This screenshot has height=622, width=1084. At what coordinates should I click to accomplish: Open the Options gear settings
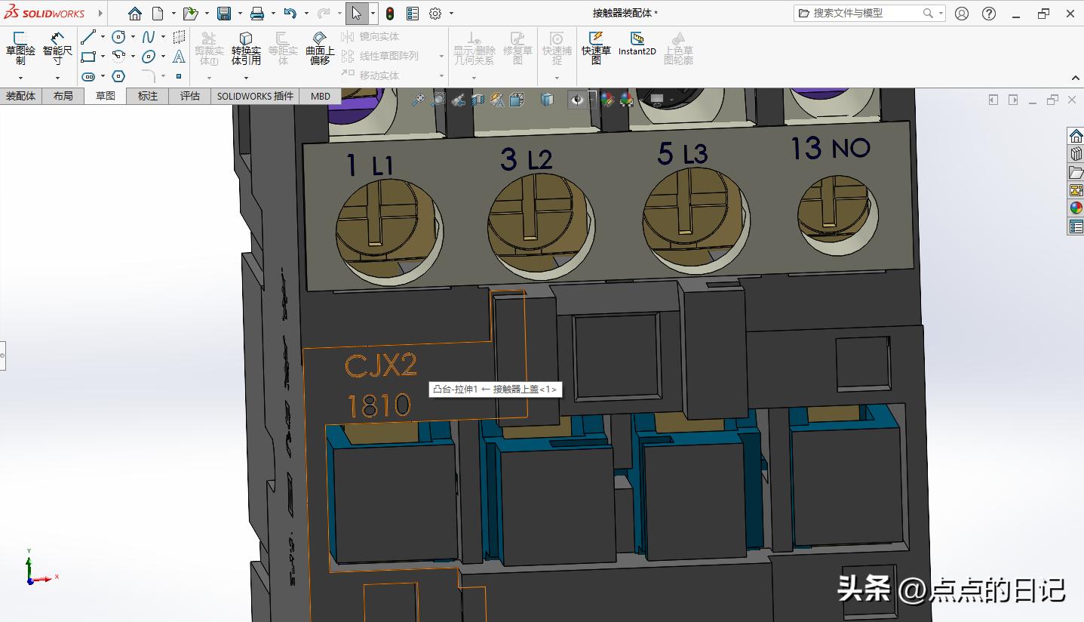point(435,14)
